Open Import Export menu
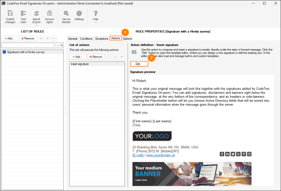The height and width of the screenshot is (191, 281). 37,17
